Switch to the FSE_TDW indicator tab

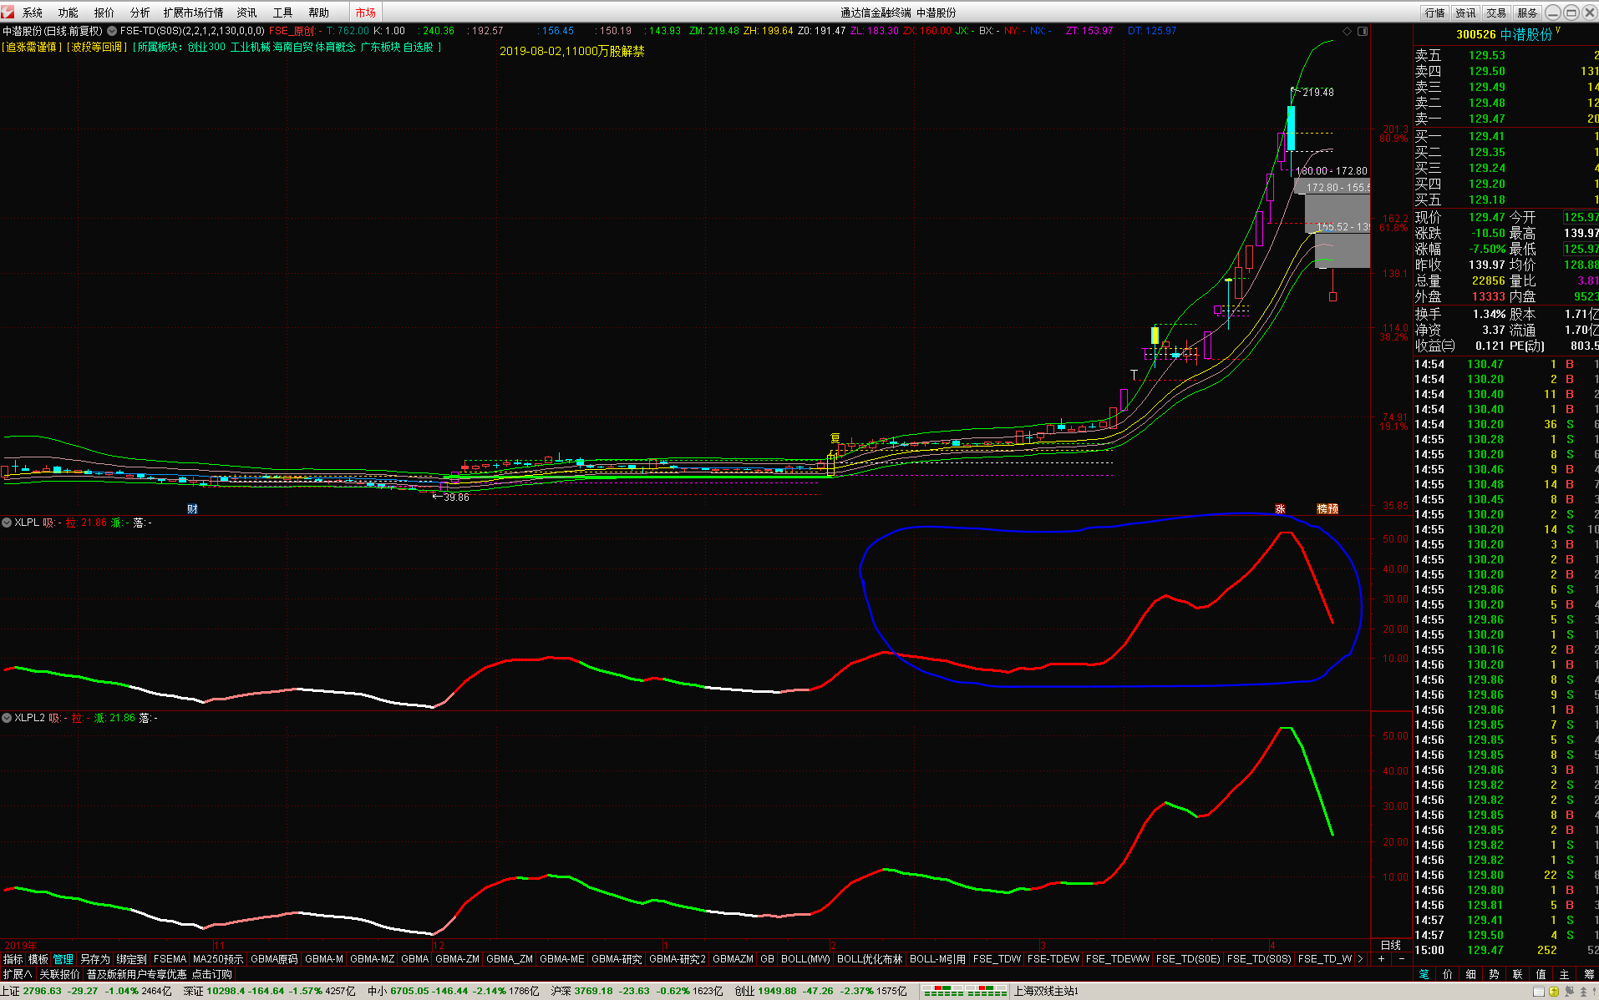click(x=997, y=959)
